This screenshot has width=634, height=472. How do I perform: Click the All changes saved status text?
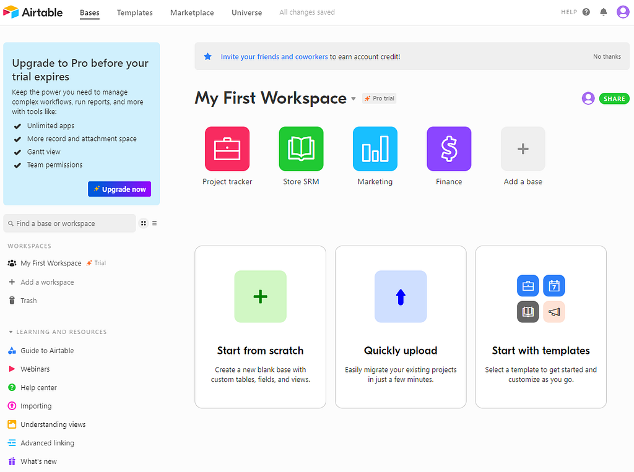tap(307, 12)
